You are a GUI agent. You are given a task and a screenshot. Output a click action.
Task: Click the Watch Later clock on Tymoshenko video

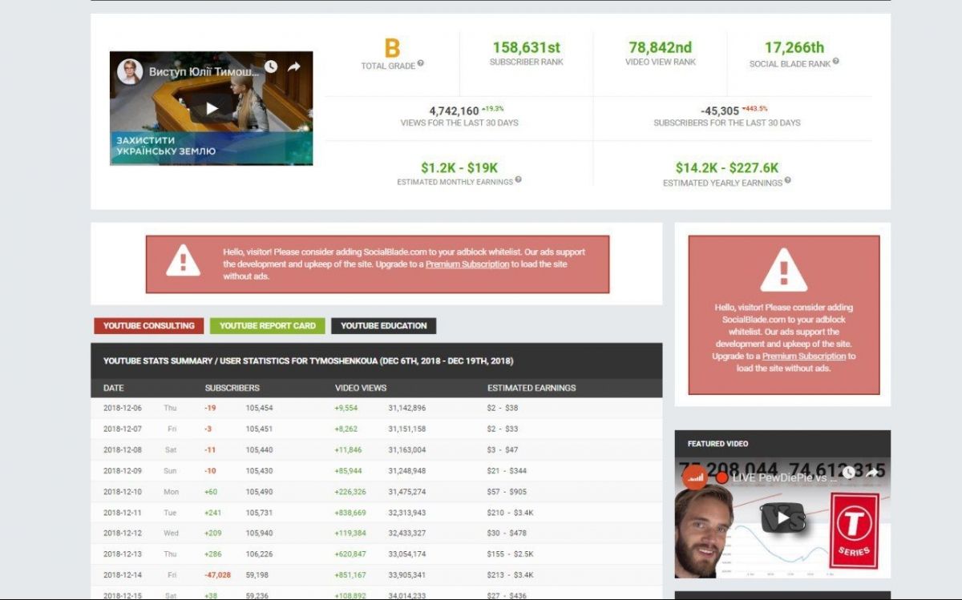(x=271, y=67)
